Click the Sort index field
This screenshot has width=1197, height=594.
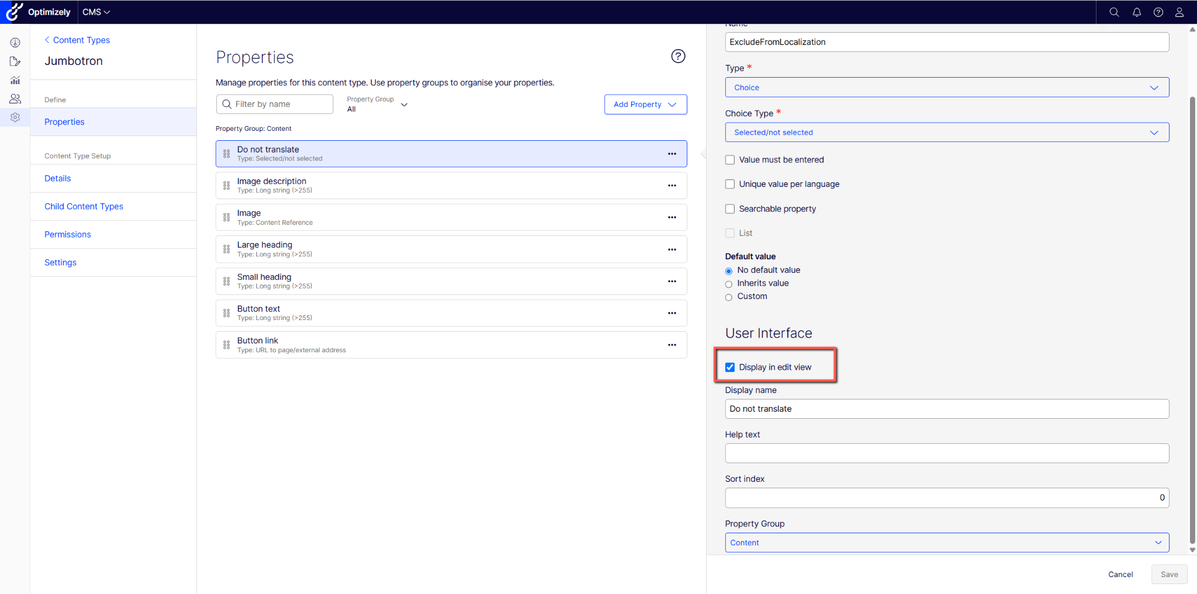point(947,498)
